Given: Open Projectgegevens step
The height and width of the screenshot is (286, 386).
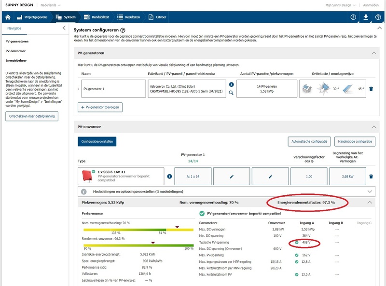Looking at the screenshot, I should click(32, 17).
